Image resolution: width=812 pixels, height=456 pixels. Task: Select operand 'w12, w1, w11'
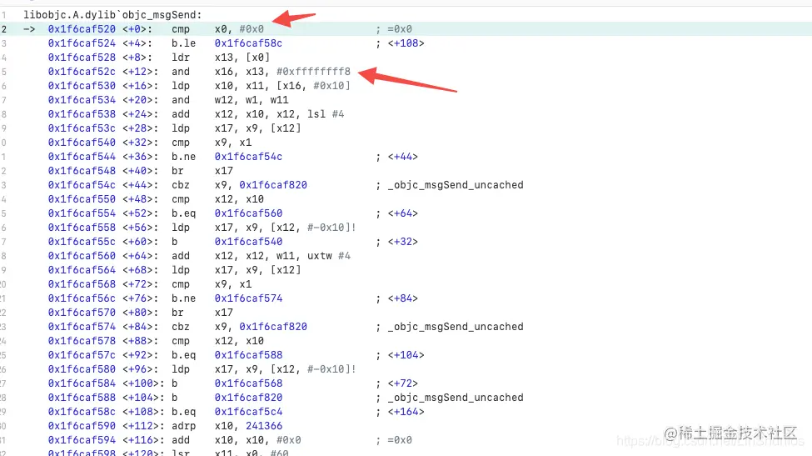pyautogui.click(x=252, y=99)
